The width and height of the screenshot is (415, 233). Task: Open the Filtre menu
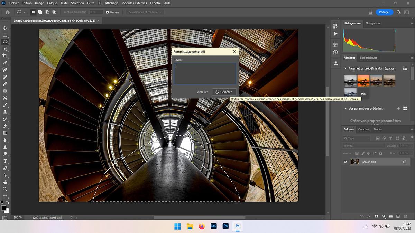coord(91,3)
